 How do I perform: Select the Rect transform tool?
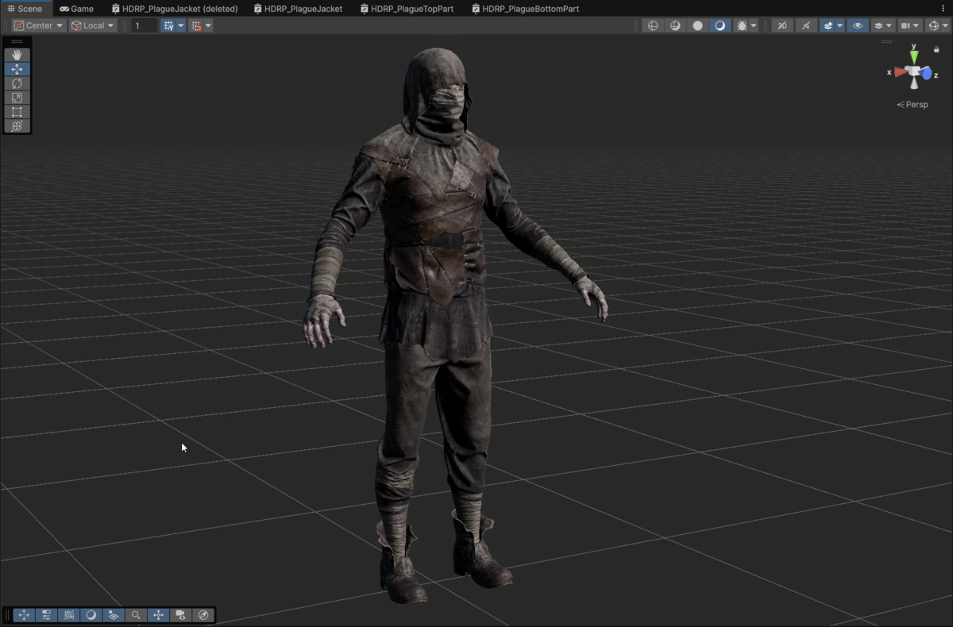pyautogui.click(x=17, y=112)
